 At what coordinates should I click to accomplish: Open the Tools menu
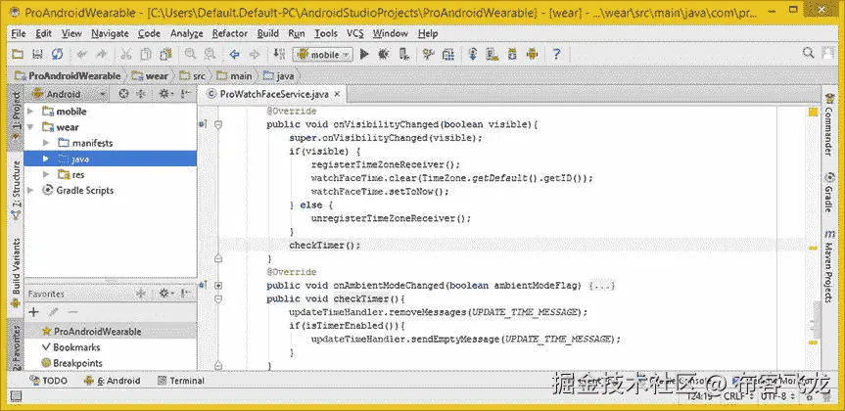(326, 33)
